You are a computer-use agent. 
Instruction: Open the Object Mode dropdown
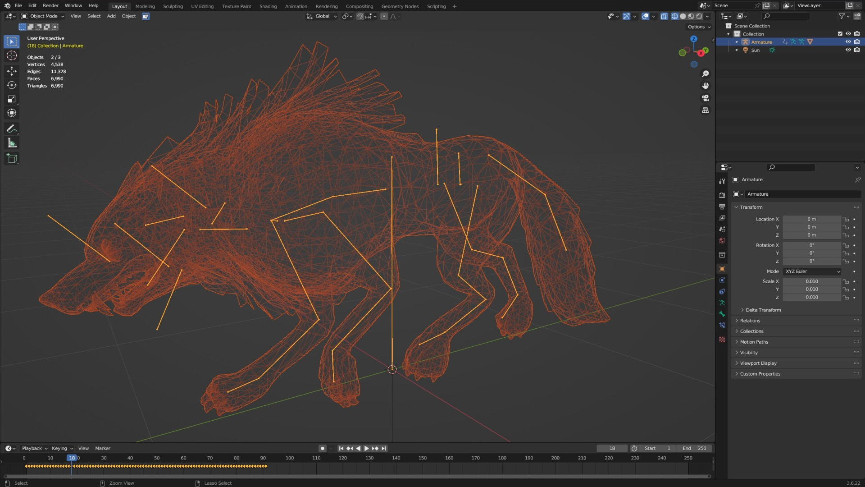click(43, 16)
